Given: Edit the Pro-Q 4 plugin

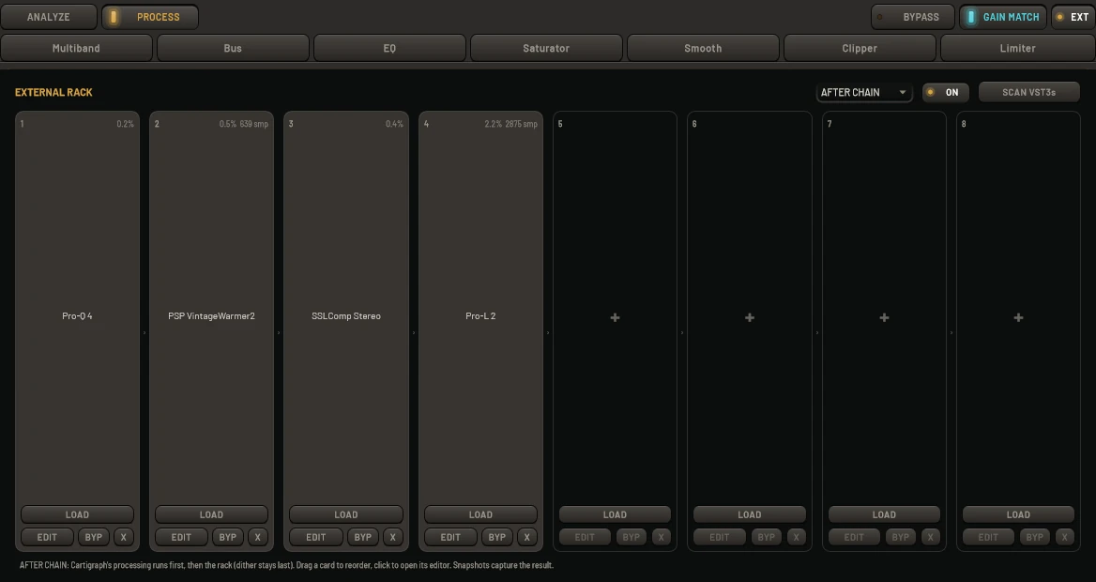Looking at the screenshot, I should [x=47, y=537].
